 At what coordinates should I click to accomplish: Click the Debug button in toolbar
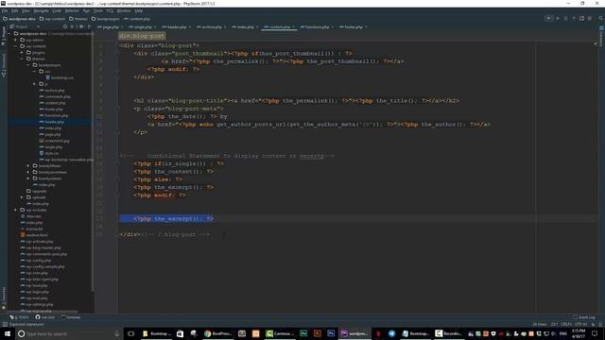(565, 19)
